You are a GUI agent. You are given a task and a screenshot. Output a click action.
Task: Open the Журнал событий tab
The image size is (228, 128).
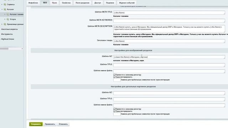[127, 3]
